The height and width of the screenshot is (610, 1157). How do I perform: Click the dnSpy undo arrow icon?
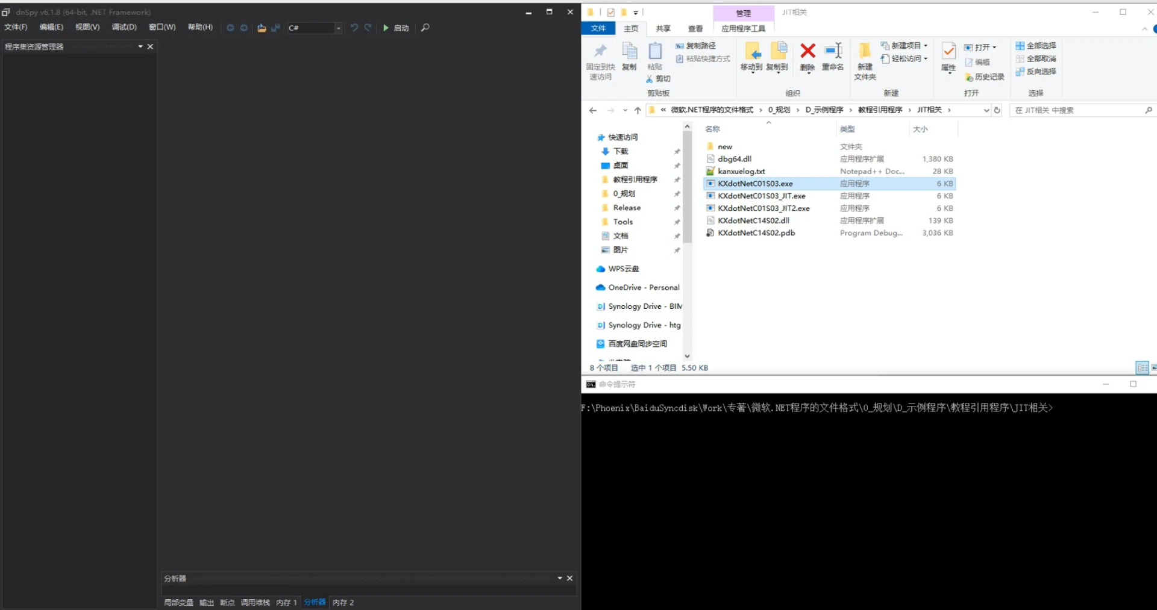coord(354,28)
